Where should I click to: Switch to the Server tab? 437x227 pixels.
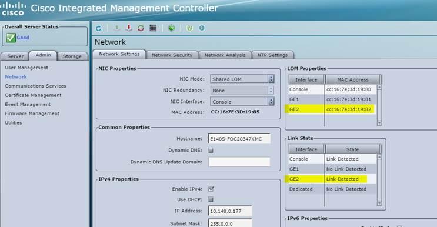tap(15, 56)
